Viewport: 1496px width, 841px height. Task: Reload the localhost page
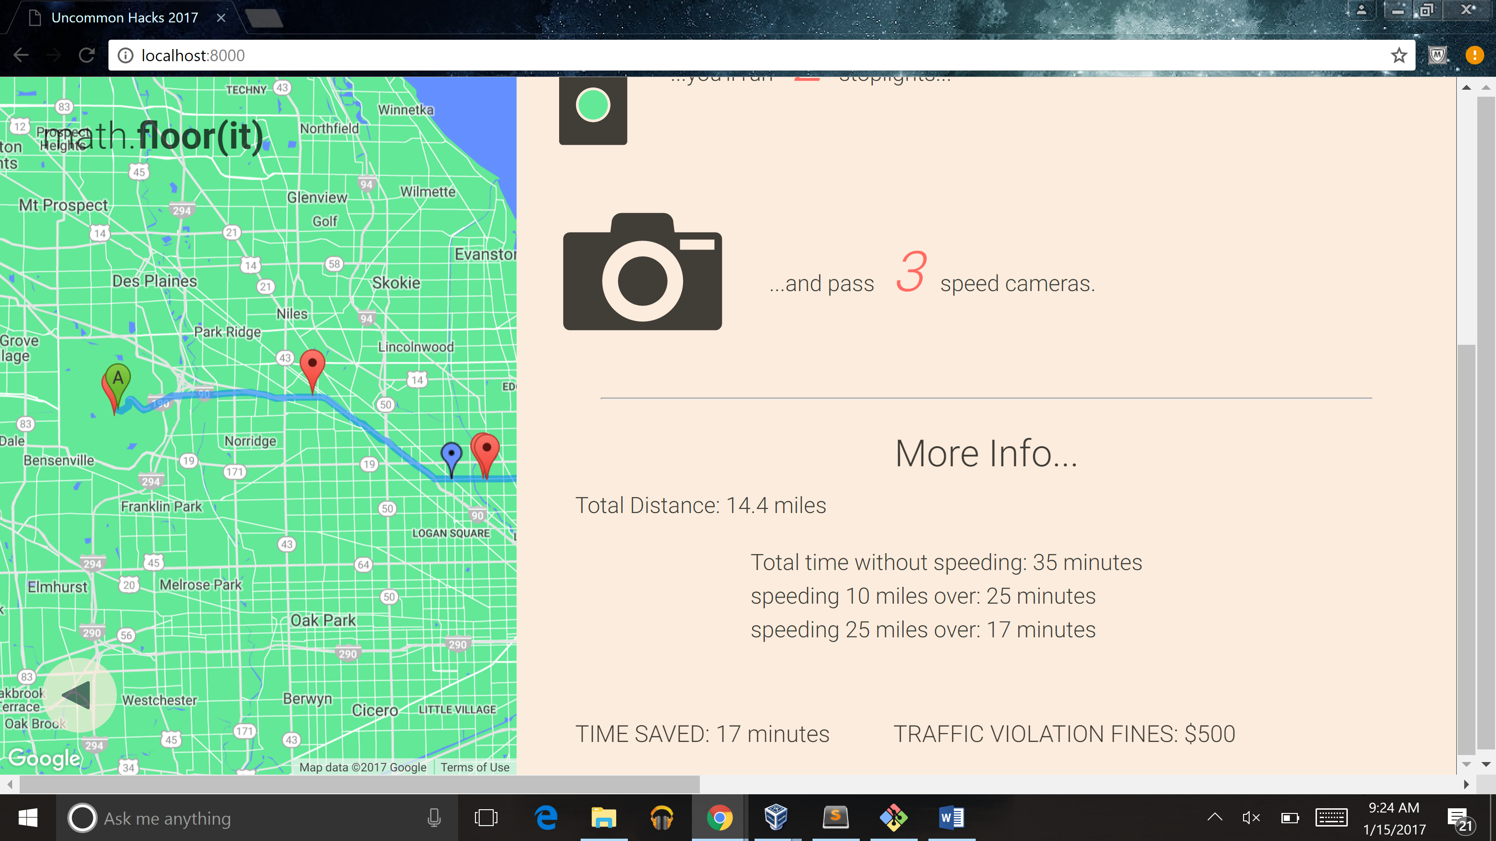pyautogui.click(x=86, y=56)
